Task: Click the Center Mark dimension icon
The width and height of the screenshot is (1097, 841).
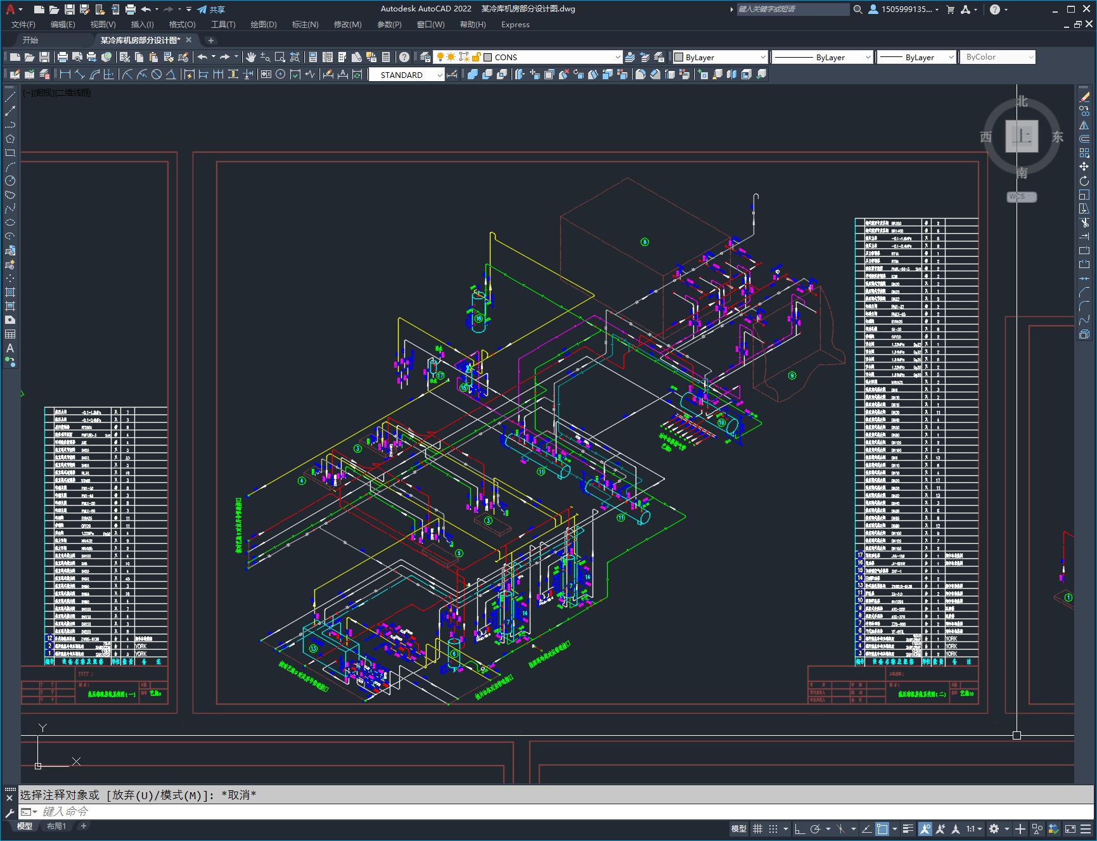Action: tap(280, 75)
